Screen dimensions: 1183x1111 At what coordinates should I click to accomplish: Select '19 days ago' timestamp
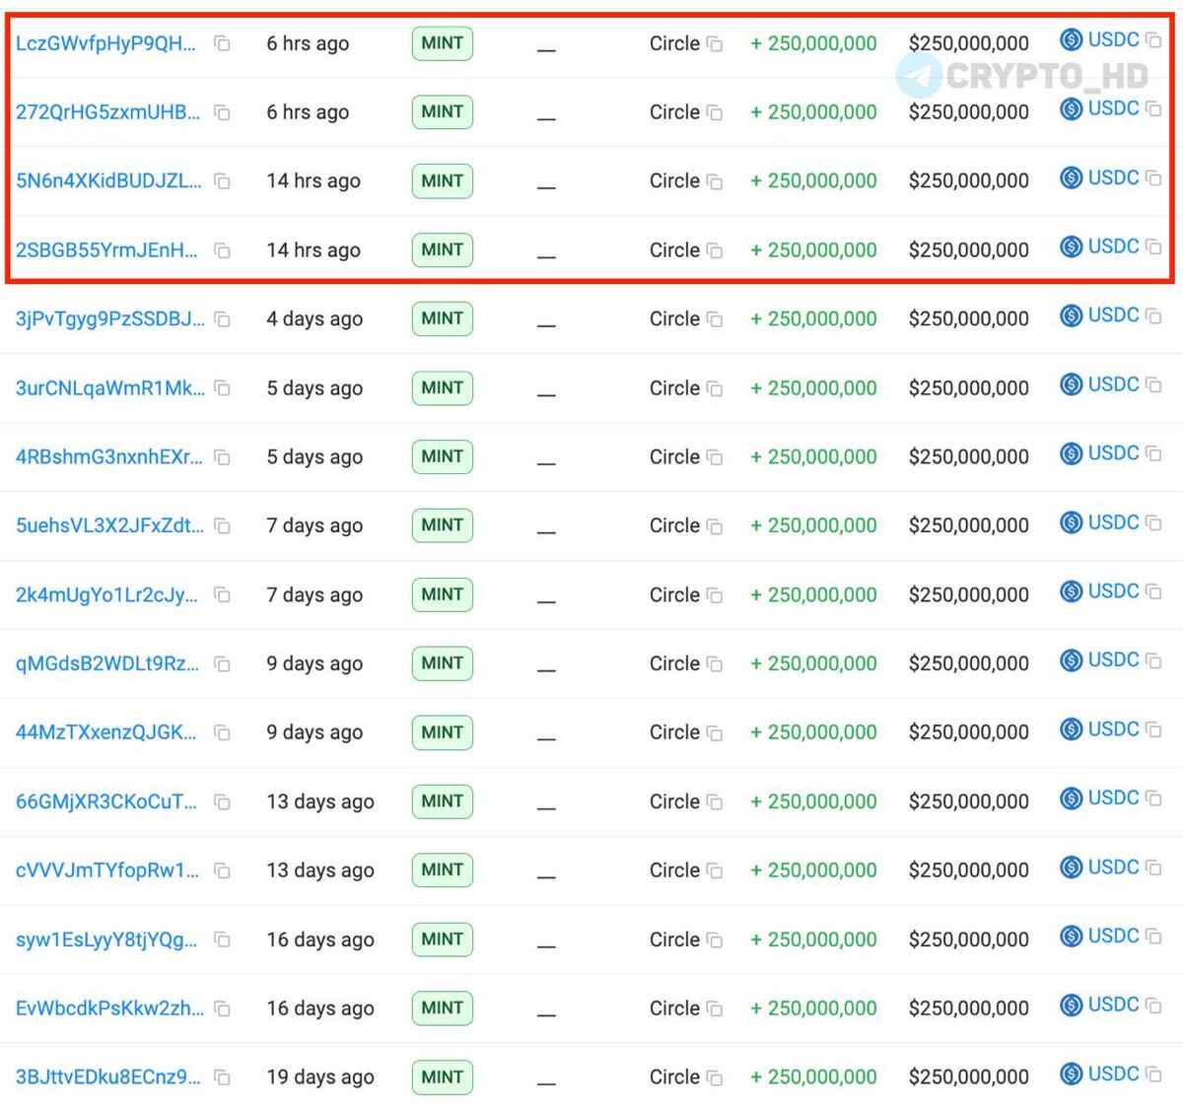[320, 1077]
